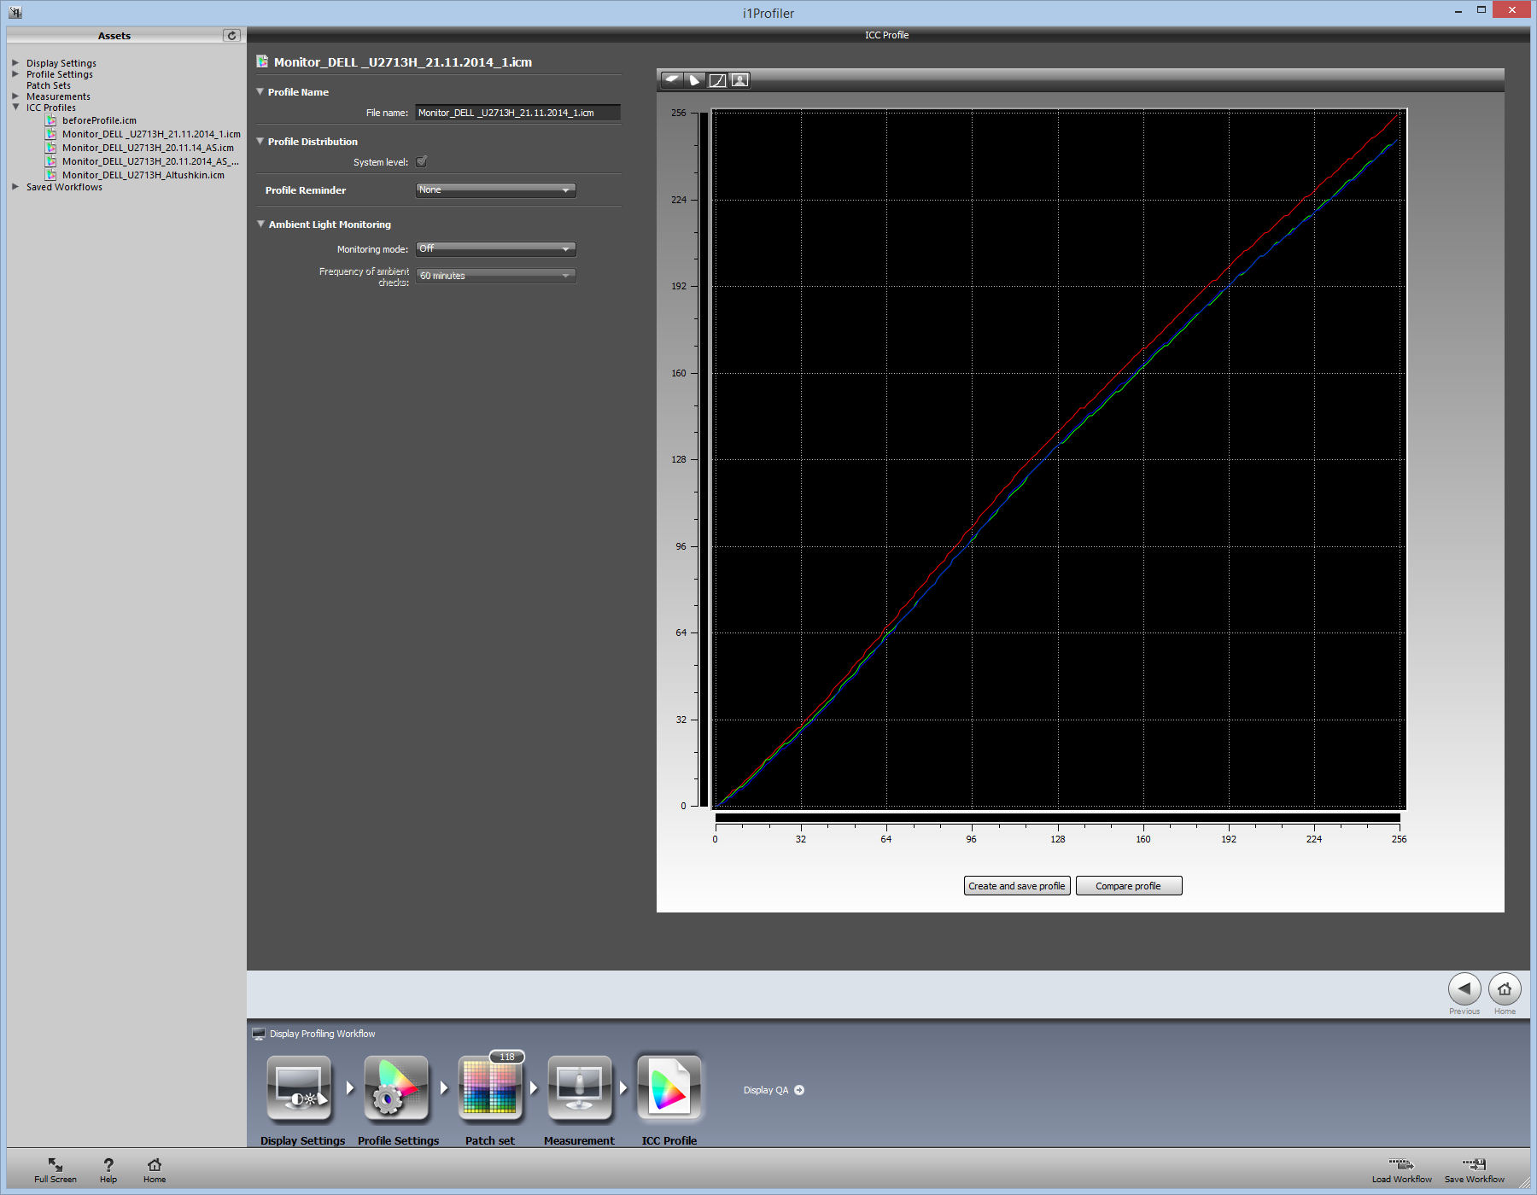Open the Profile Reminder dropdown
The width and height of the screenshot is (1537, 1195).
tap(496, 190)
